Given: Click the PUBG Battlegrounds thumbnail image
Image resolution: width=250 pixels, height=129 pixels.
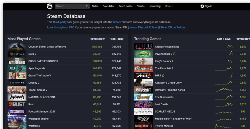Looking at the screenshot, I should [x=17, y=61].
